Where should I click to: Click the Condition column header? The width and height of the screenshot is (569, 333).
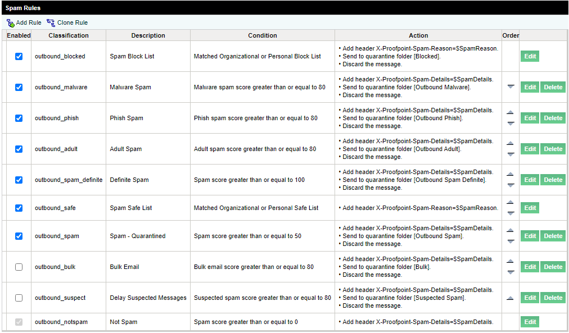(262, 35)
